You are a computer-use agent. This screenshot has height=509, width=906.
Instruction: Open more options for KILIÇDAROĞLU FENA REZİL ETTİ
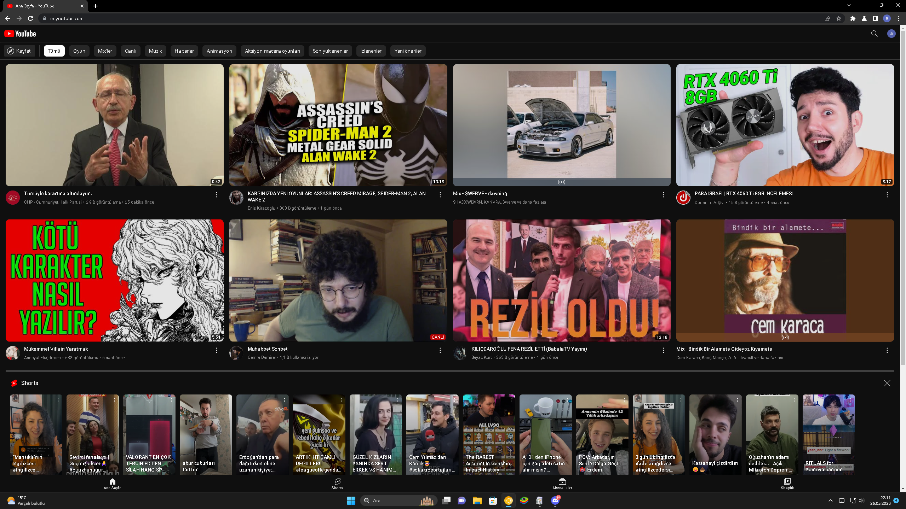tap(664, 350)
